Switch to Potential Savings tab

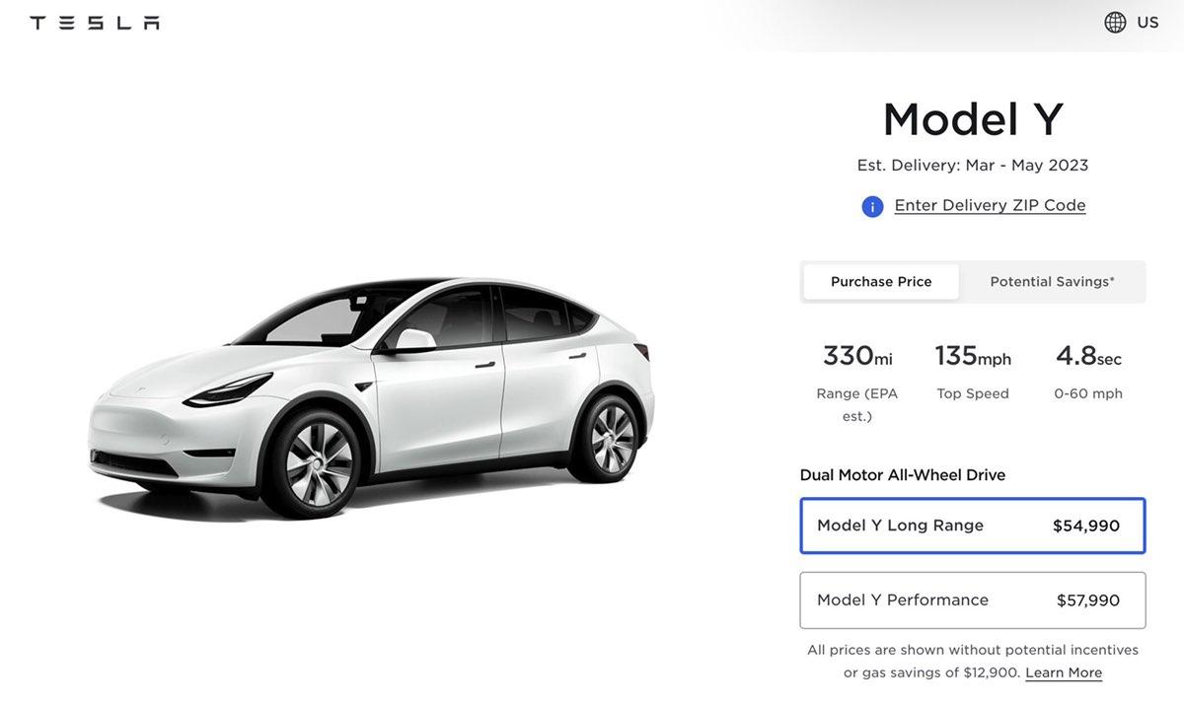(x=1052, y=282)
